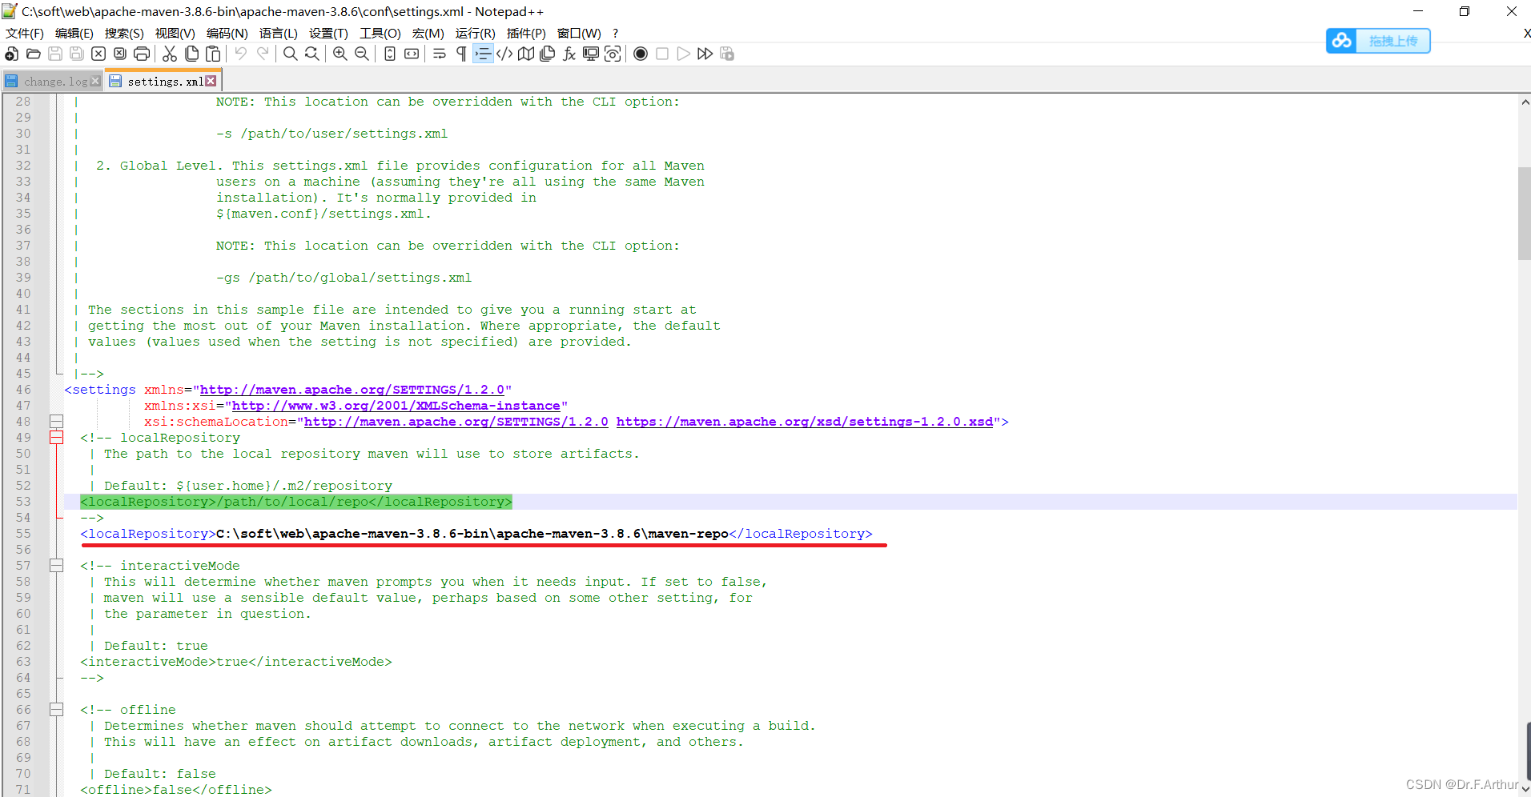Screen dimensions: 1531x797
Task: Toggle synchronized horizontal scrolling icon
Action: 412,54
